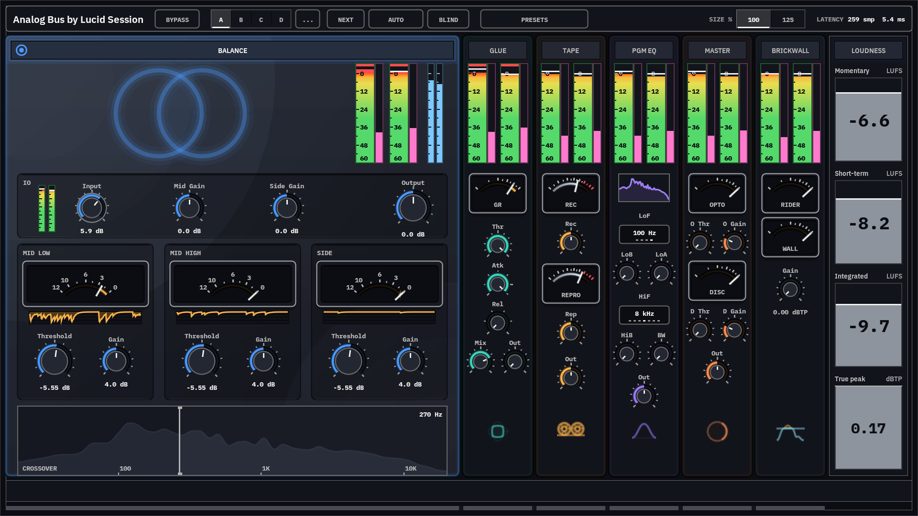Open the HiF 8 kHz frequency selector

click(644, 315)
